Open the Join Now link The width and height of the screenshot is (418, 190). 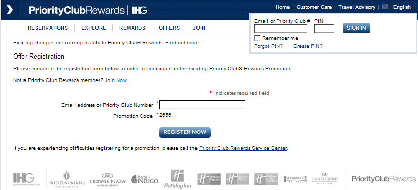click(116, 80)
